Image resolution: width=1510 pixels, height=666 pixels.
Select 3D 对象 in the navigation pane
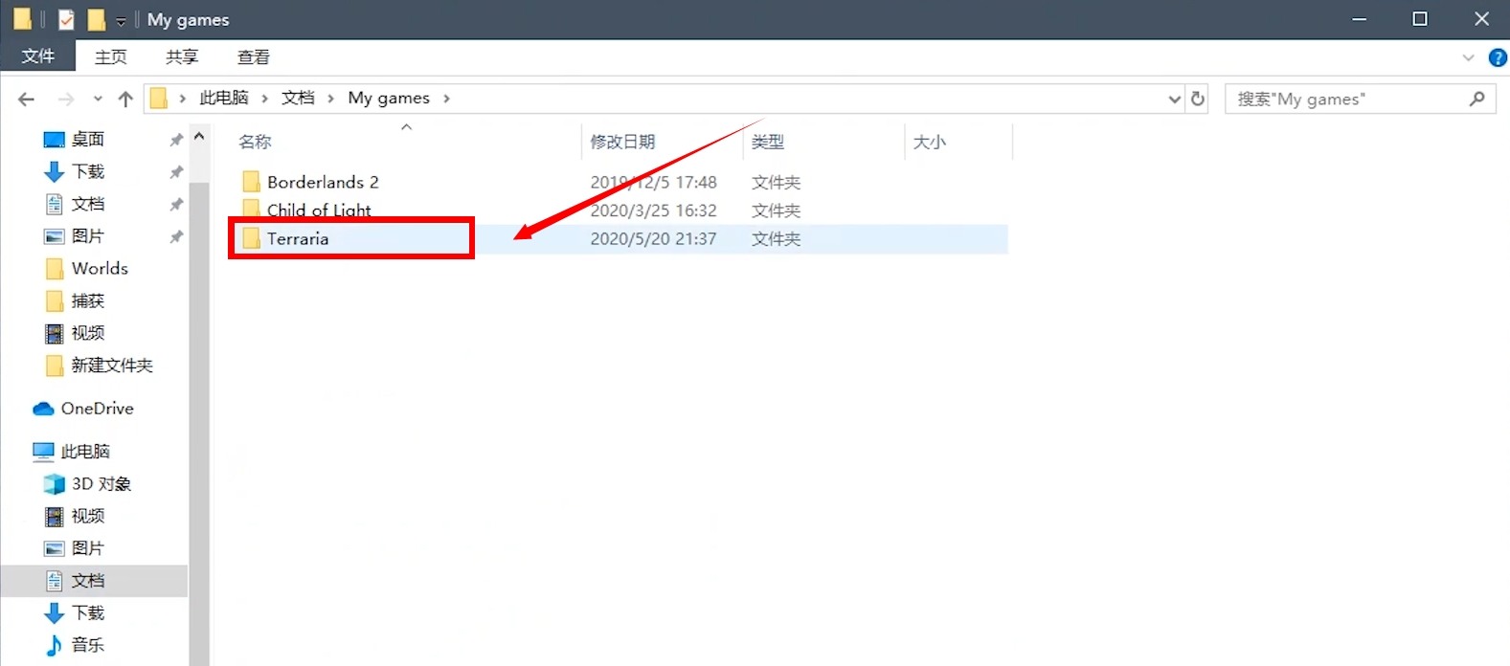101,484
